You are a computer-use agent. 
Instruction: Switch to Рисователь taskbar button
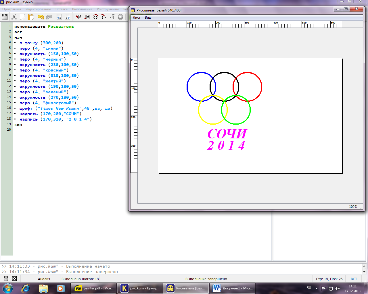coord(186,288)
